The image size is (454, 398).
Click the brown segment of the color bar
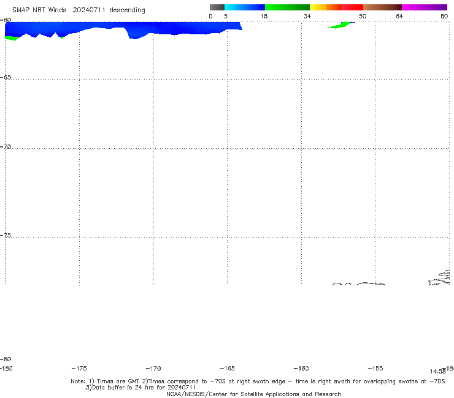click(x=382, y=7)
